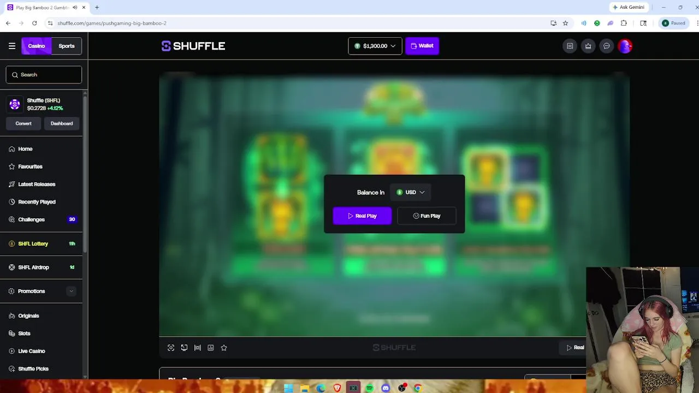Open Brave browser from taskbar
Image resolution: width=699 pixels, height=393 pixels.
point(337,388)
